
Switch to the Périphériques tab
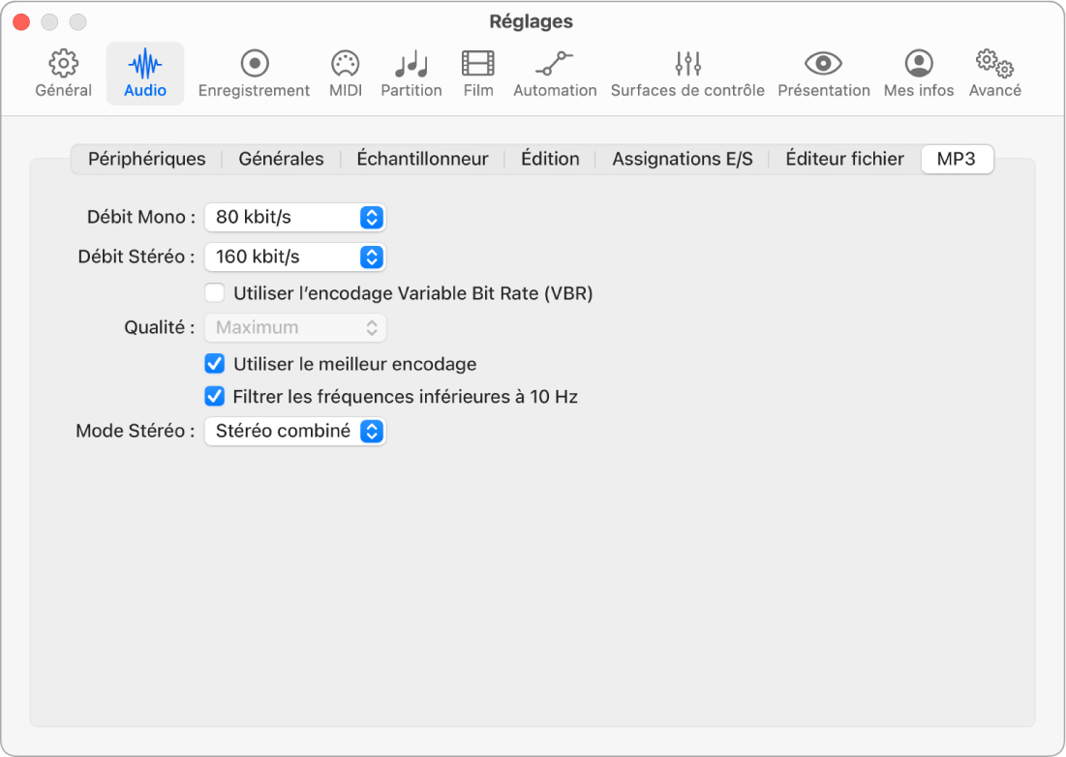(147, 159)
